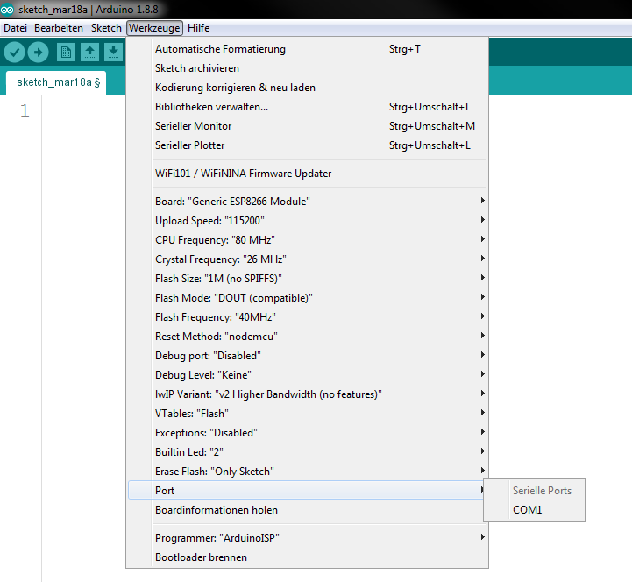The width and height of the screenshot is (632, 582).
Task: Click the Open sketch up-arrow icon
Action: pos(89,53)
